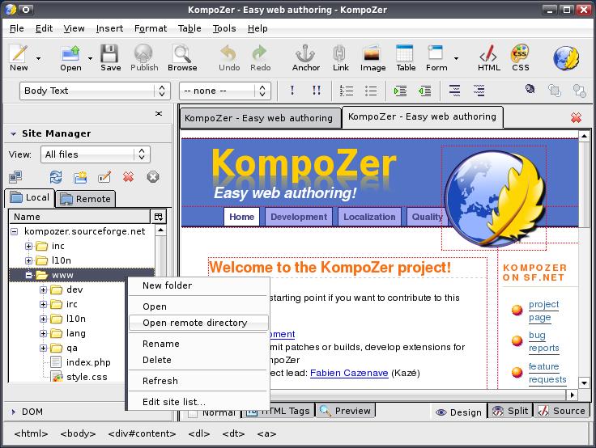This screenshot has height=448, width=596.
Task: Click the 'bug reports' link
Action: pyautogui.click(x=543, y=341)
